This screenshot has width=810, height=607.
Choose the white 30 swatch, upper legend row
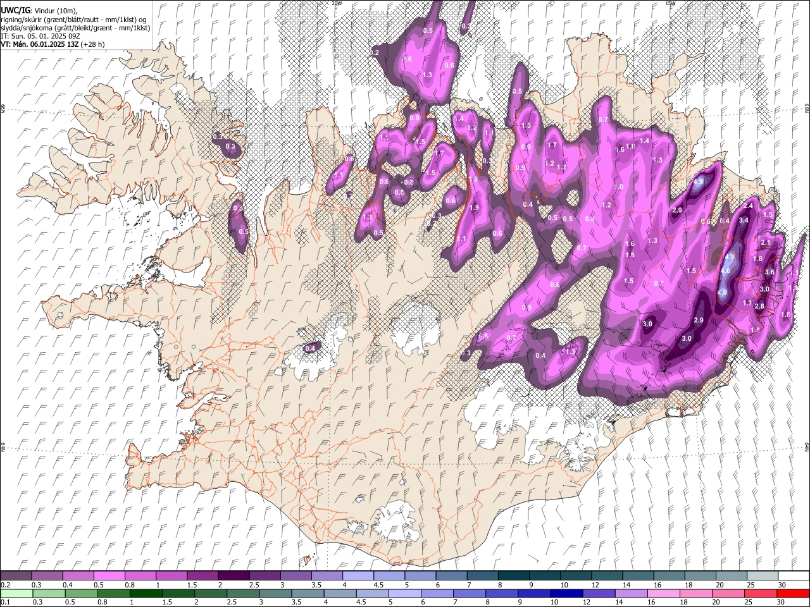click(x=793, y=575)
